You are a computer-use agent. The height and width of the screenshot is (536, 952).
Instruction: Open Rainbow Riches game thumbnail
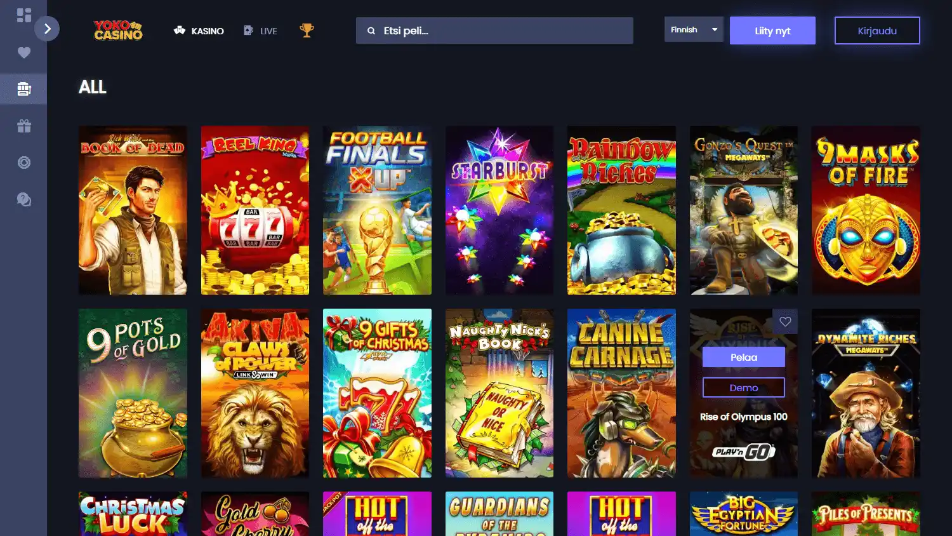(x=621, y=210)
